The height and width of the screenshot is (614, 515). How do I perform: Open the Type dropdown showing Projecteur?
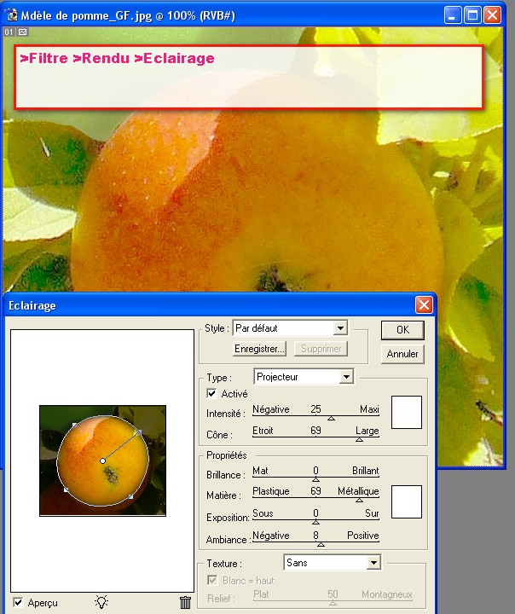tap(304, 377)
